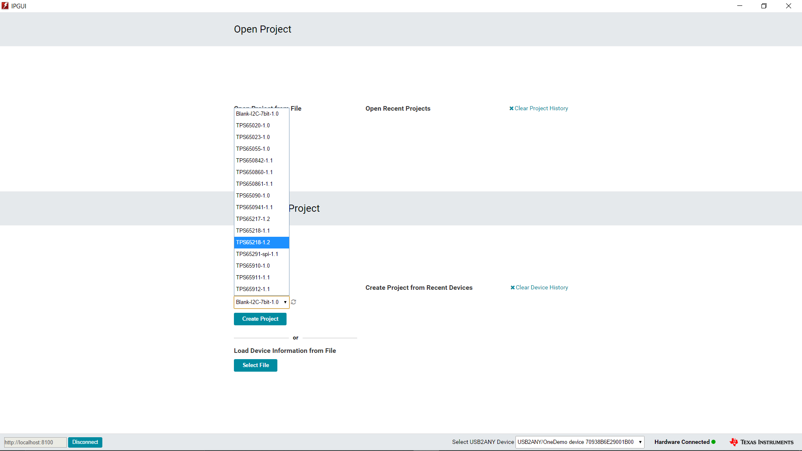The width and height of the screenshot is (802, 451).
Task: Click the Disconnect button
Action: [85, 442]
